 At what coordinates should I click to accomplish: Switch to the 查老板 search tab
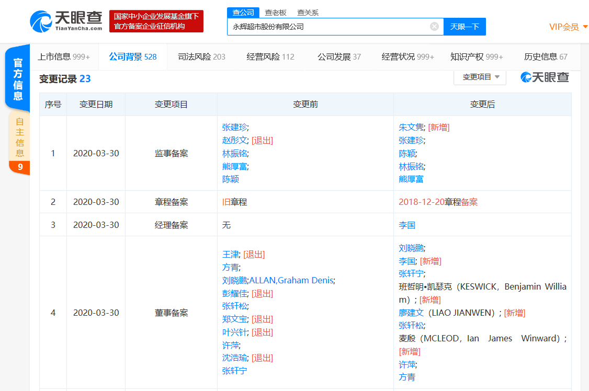(x=275, y=13)
